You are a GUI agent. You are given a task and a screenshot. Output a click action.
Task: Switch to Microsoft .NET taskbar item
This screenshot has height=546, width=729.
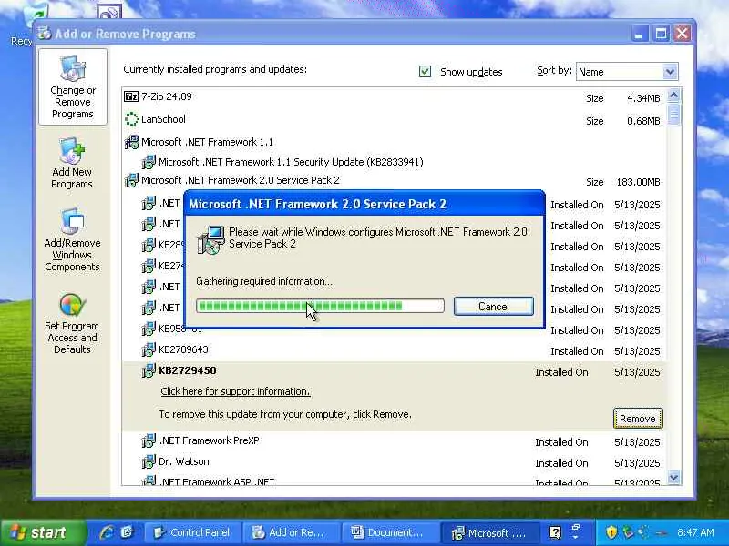click(490, 532)
